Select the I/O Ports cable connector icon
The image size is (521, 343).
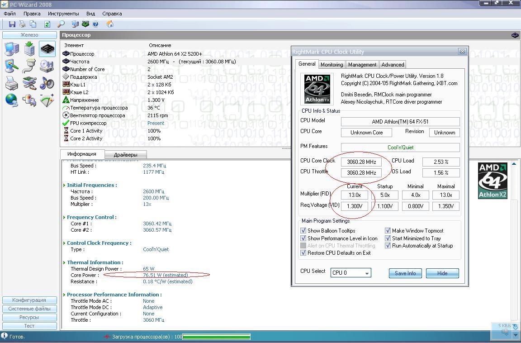tap(29, 66)
